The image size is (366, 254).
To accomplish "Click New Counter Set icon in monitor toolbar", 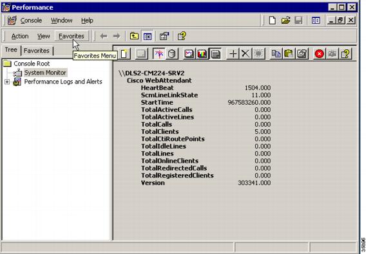I will coord(124,54).
